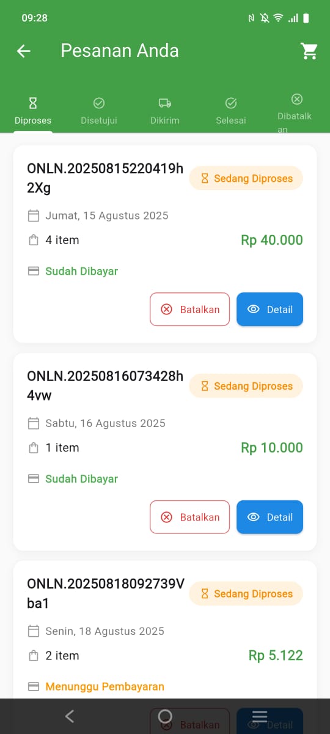Tap the hourglass icon above Diproses
This screenshot has height=734, width=330.
coord(33,103)
